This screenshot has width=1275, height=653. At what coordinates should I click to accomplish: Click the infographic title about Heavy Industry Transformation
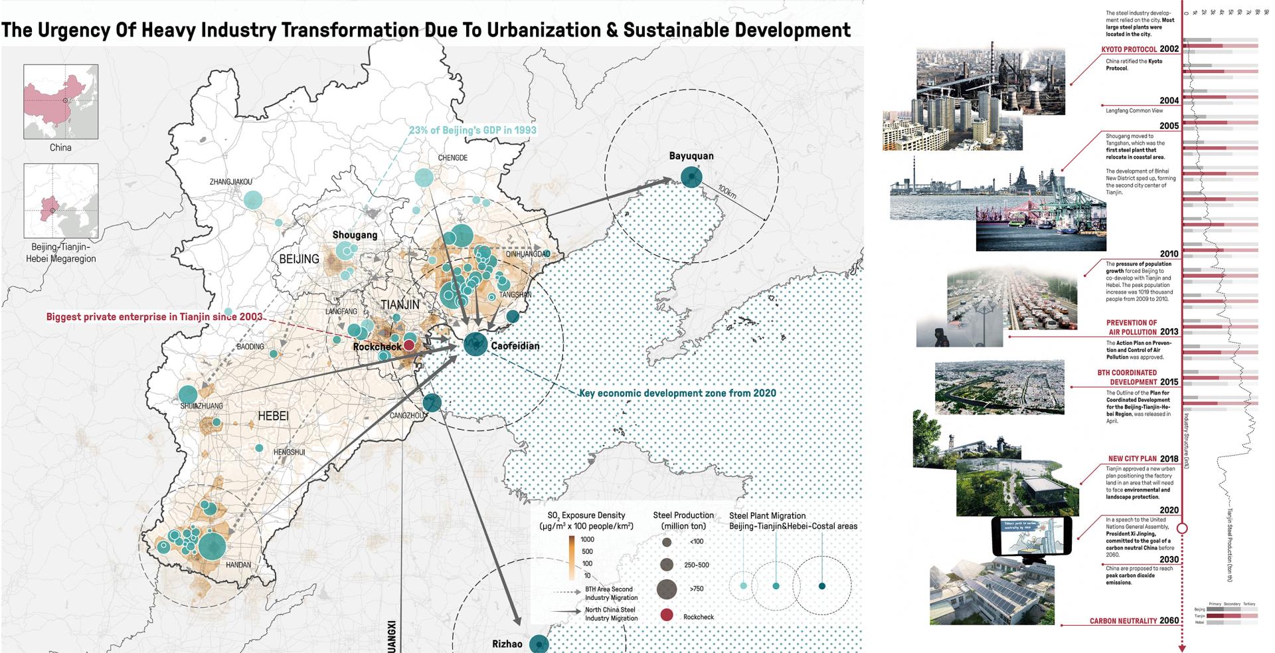point(426,30)
